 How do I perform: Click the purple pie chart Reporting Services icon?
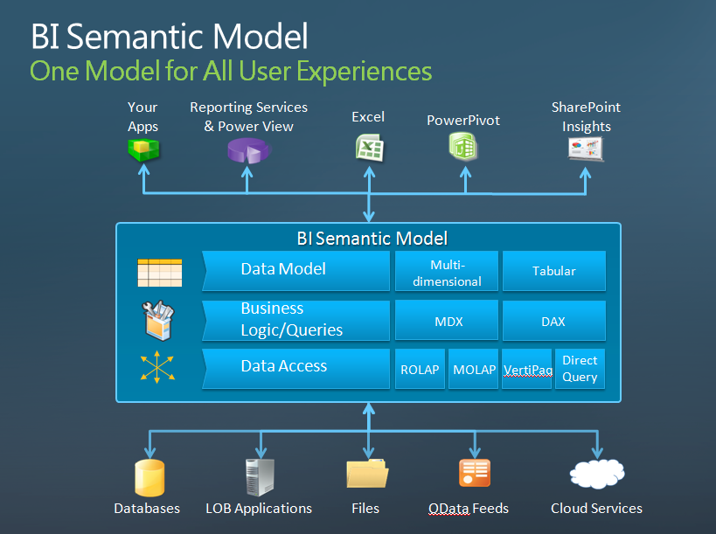(249, 150)
